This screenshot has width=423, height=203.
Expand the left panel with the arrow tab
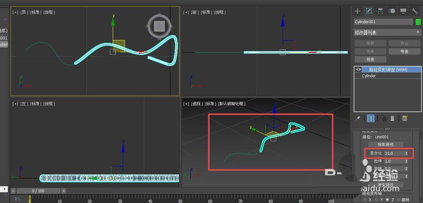pos(5,189)
